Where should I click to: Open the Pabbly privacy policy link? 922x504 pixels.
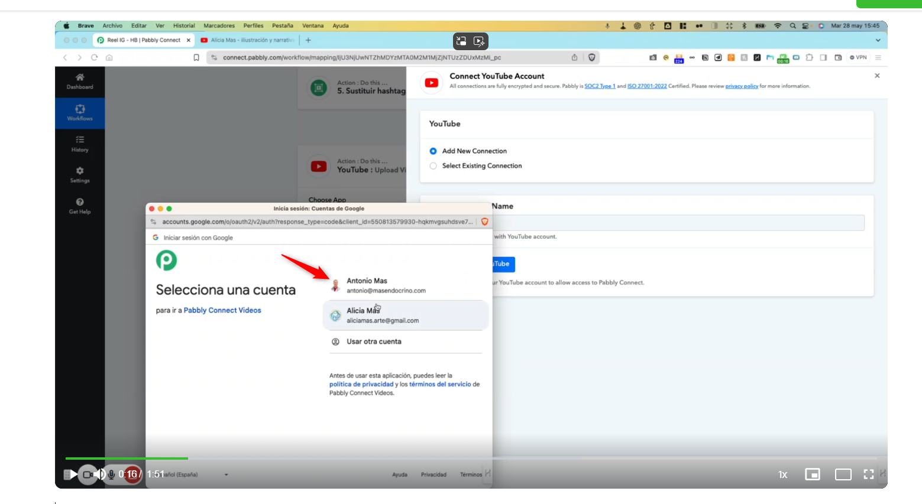742,86
